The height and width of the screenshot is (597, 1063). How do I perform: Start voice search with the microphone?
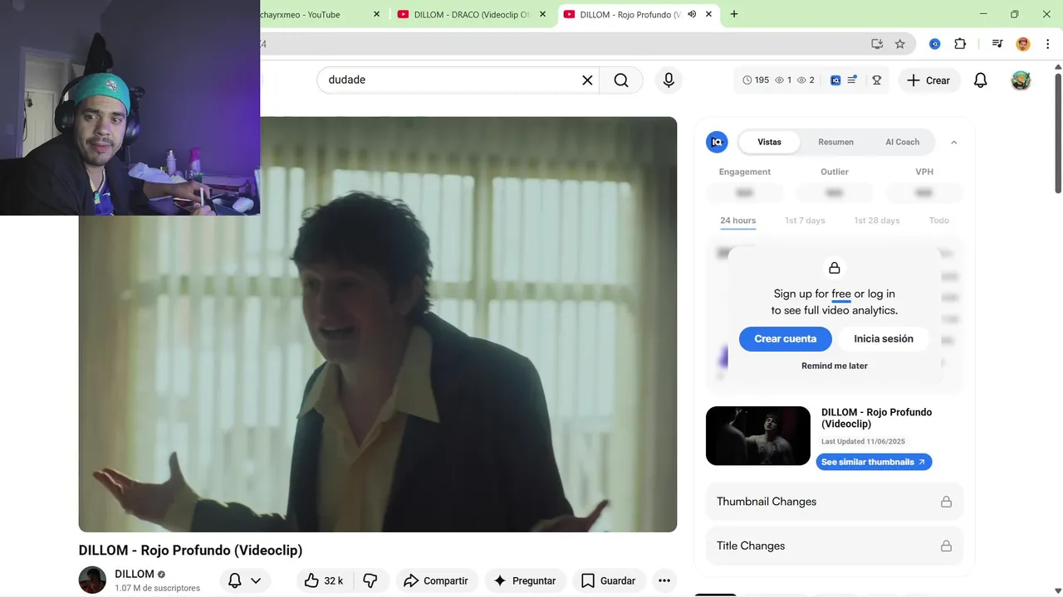click(669, 80)
